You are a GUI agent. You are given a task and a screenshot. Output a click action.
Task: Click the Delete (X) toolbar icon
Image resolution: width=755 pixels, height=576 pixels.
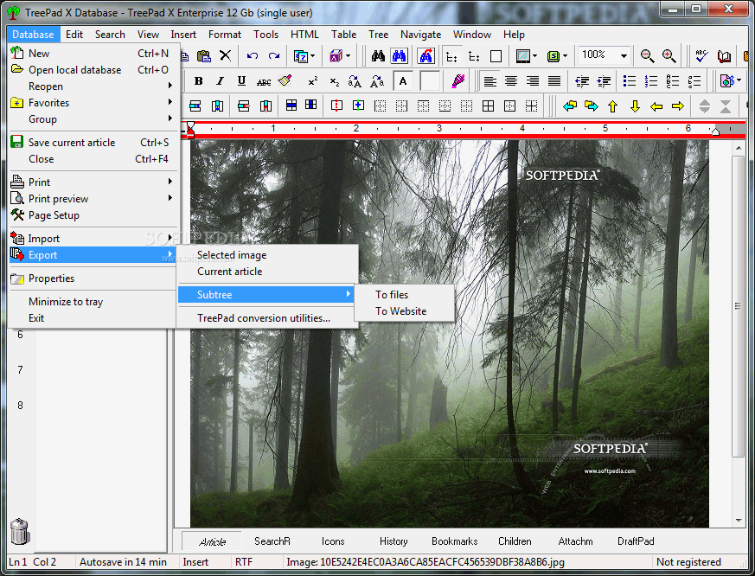click(226, 56)
